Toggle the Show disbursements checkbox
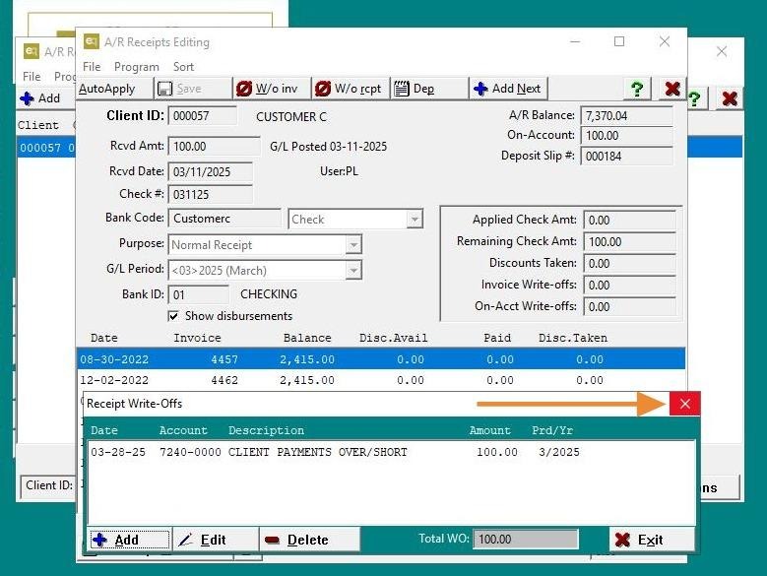Image resolution: width=767 pixels, height=576 pixels. pos(173,316)
